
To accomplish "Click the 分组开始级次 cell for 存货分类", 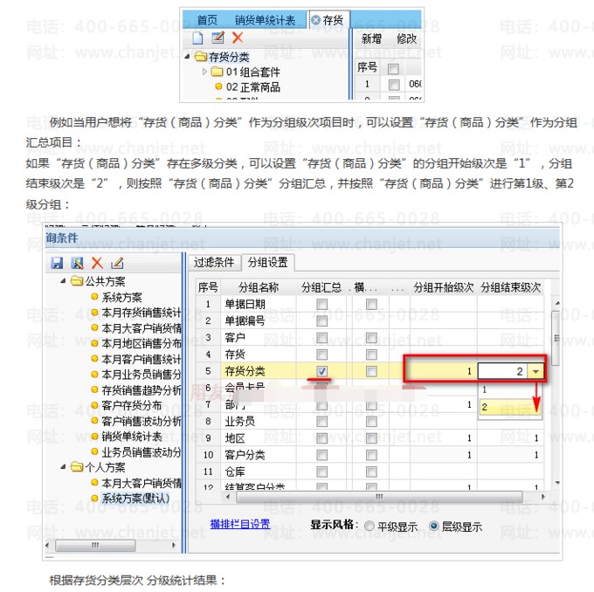I will [443, 371].
